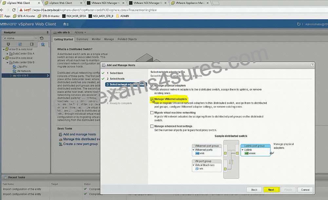Viewport: 328px width, 200px height.
Task: Open SITE-A-Vcenter bookmark
Action: pos(24,16)
